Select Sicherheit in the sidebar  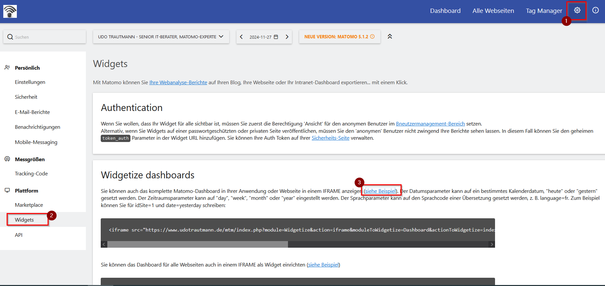(26, 97)
